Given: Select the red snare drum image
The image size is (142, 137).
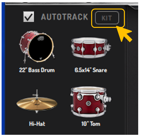Looking at the screenshot, I should click(91, 48).
